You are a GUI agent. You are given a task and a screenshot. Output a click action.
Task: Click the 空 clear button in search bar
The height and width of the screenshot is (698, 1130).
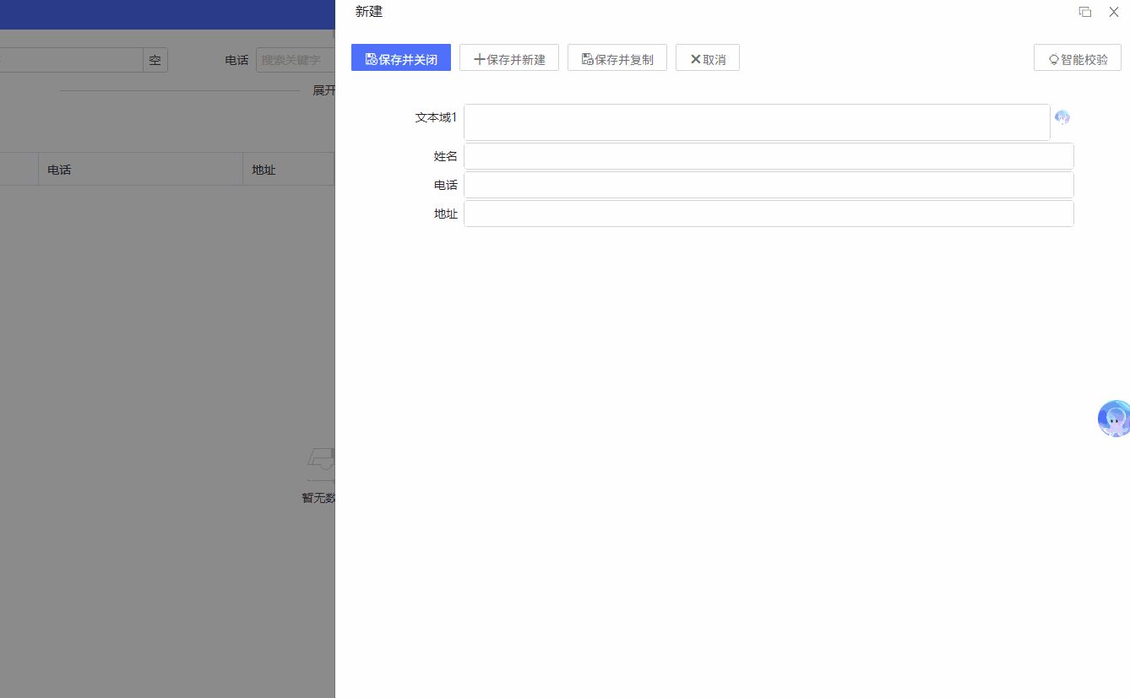[x=155, y=60]
